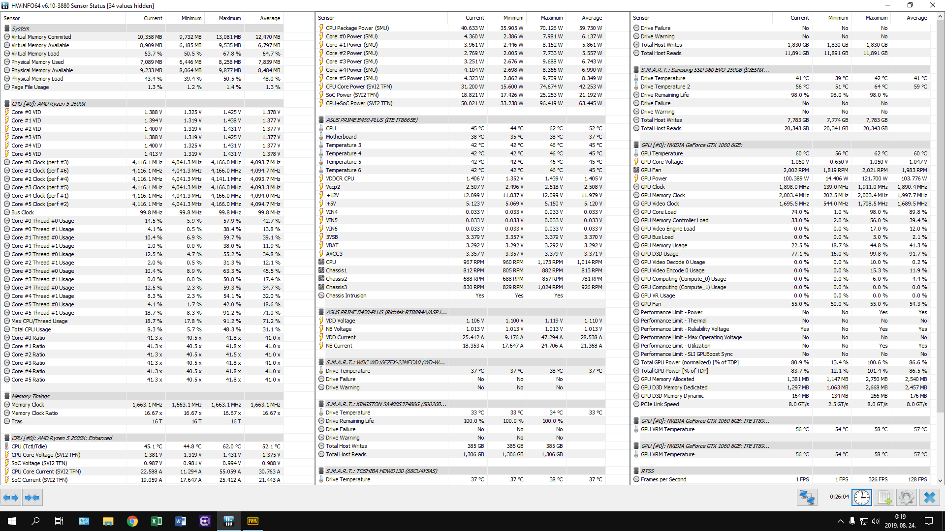Screen dimensions: 945x531
Task: Select the PCIe Link Speed row
Action: 781,404
